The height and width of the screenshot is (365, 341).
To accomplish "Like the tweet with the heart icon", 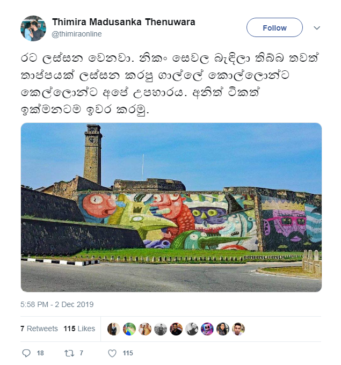I will click(112, 353).
